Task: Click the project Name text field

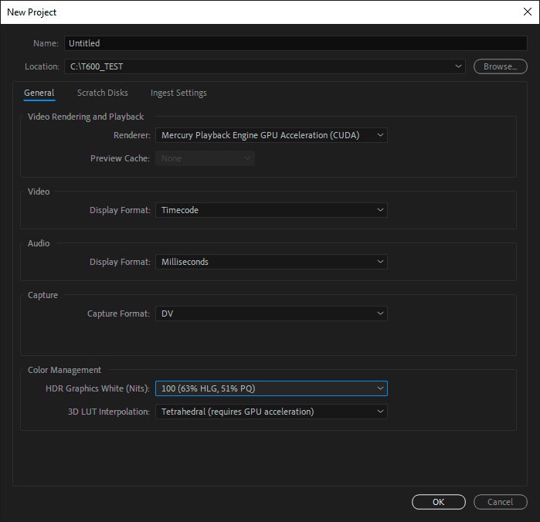Action: pos(295,43)
